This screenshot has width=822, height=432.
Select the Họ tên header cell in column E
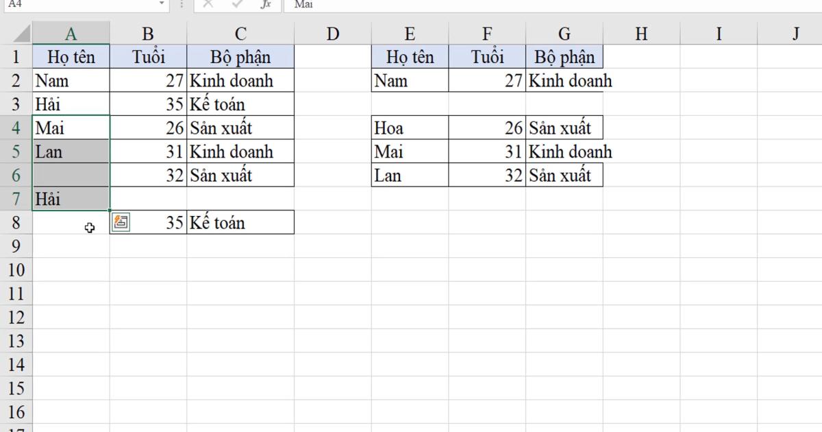point(410,56)
